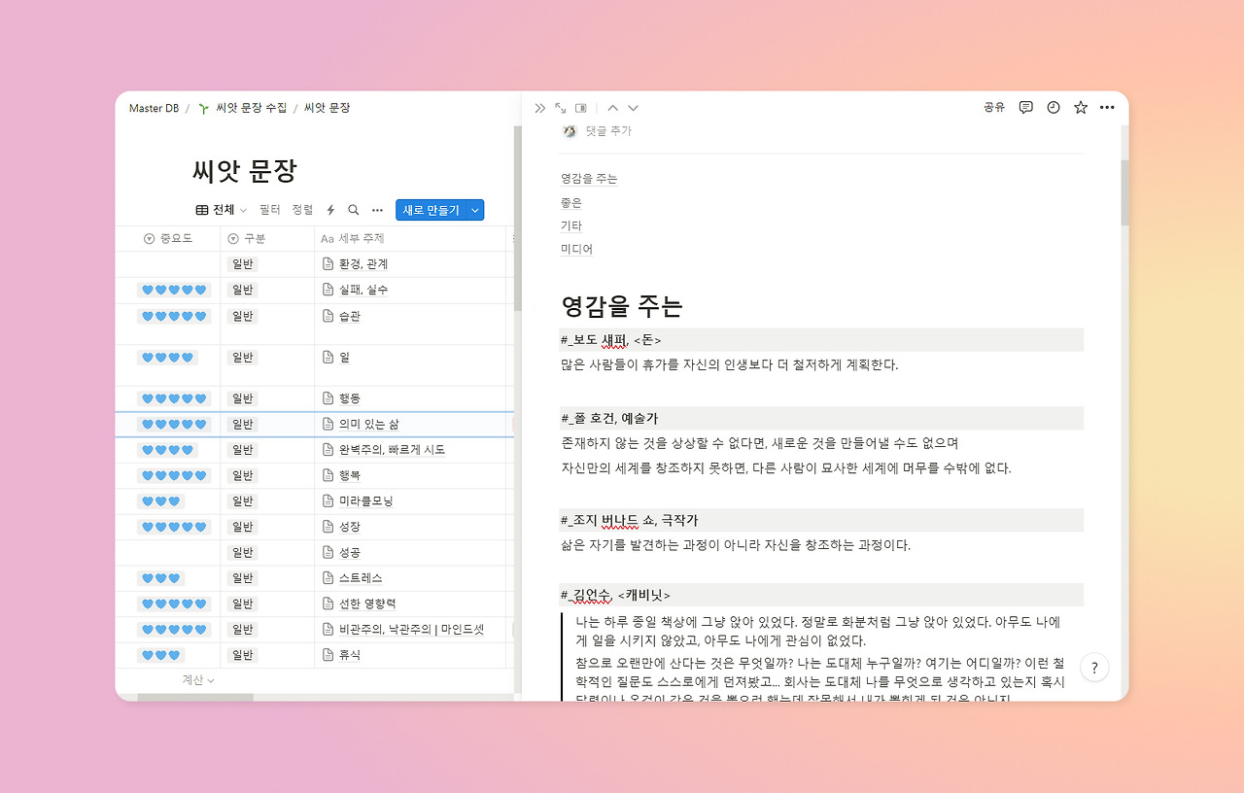Jump to 좋은 in table of contents
Viewport: 1244px width, 793px height.
571,203
